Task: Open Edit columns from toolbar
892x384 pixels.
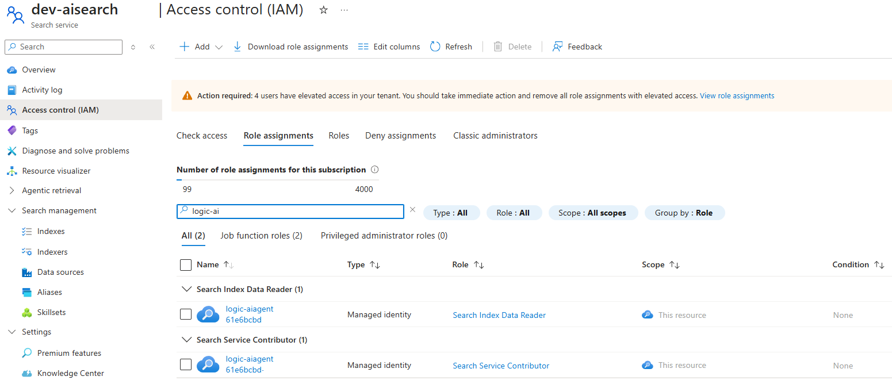Action: pyautogui.click(x=389, y=47)
